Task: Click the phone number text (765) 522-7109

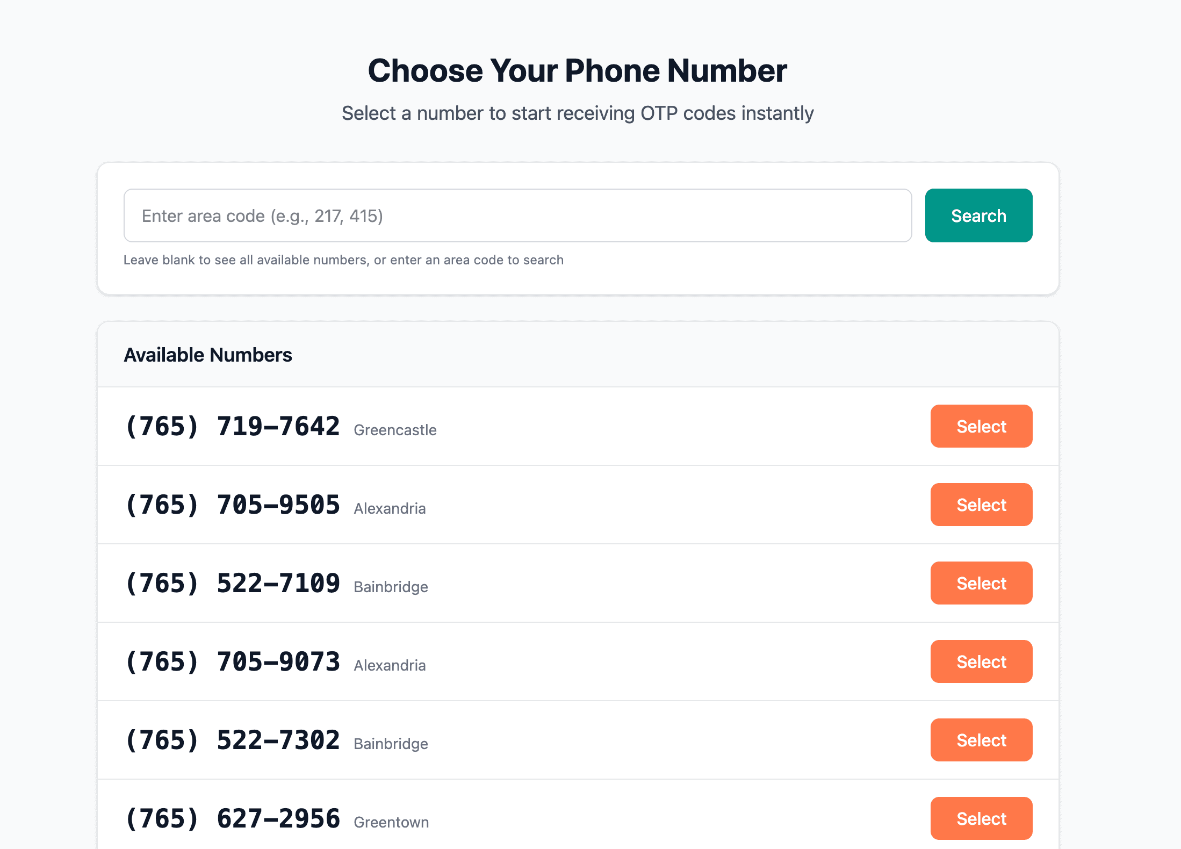Action: click(232, 584)
